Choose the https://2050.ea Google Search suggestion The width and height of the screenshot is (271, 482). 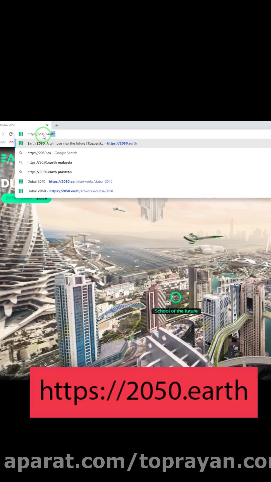click(x=143, y=153)
